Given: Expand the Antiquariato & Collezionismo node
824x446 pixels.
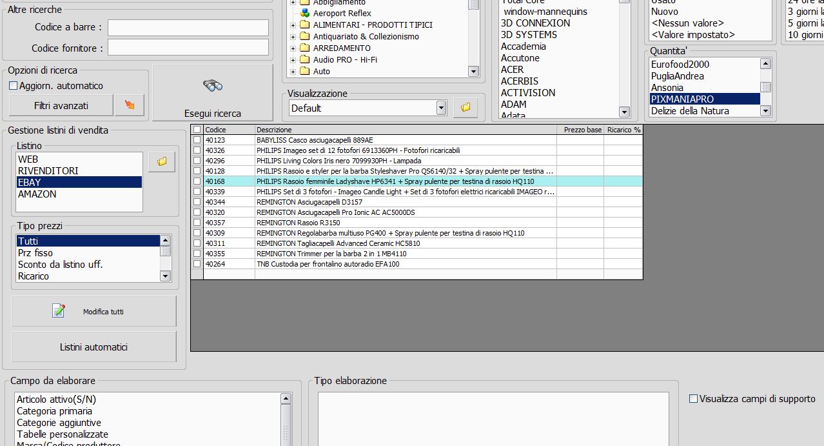Looking at the screenshot, I should tap(293, 37).
